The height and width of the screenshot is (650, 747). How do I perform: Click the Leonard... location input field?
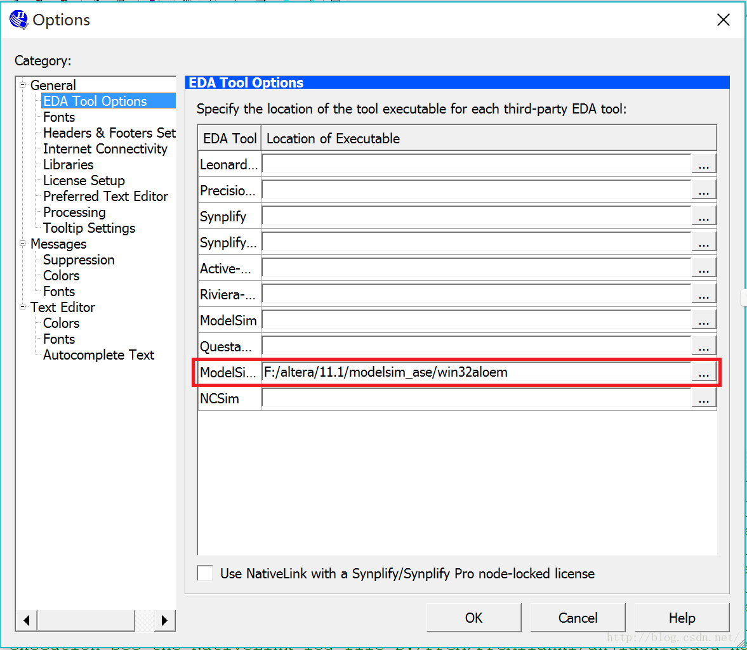[x=477, y=164]
